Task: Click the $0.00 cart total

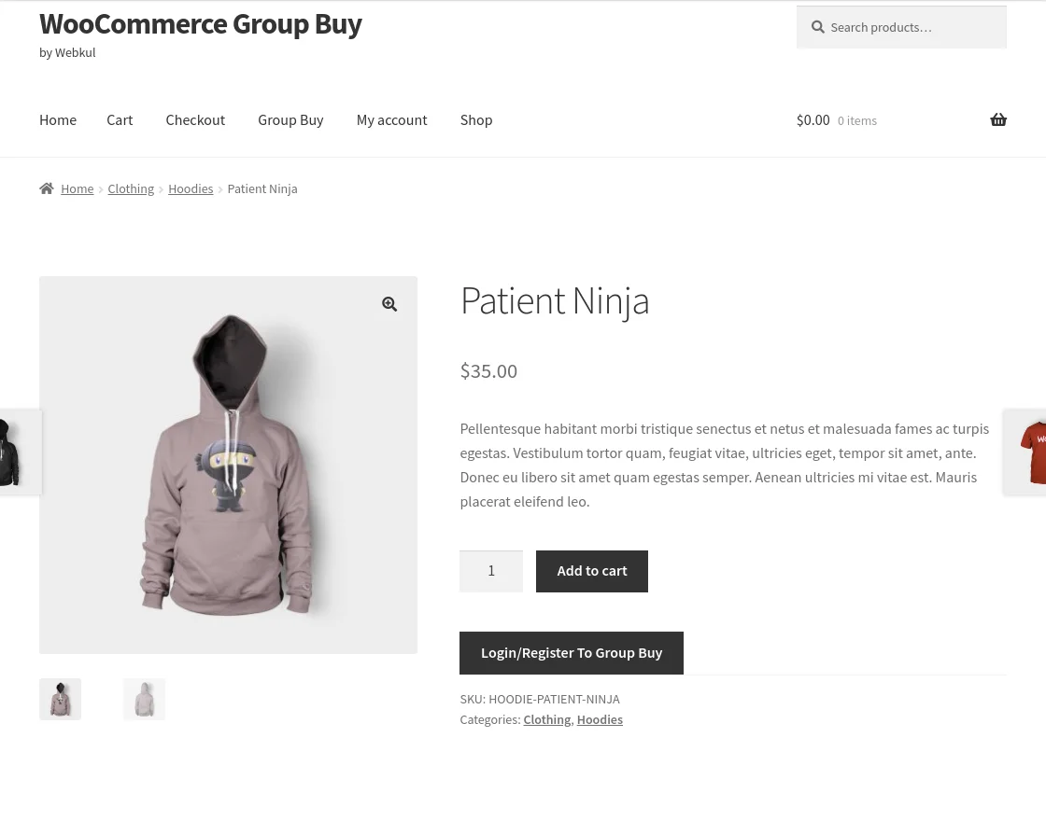Action: (x=813, y=119)
